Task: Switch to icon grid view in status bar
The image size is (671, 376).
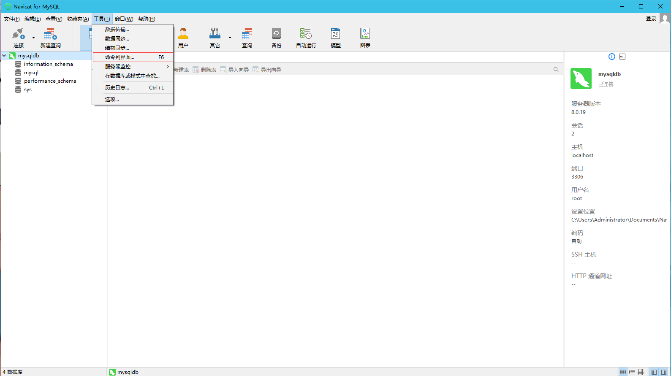Action: [x=623, y=372]
